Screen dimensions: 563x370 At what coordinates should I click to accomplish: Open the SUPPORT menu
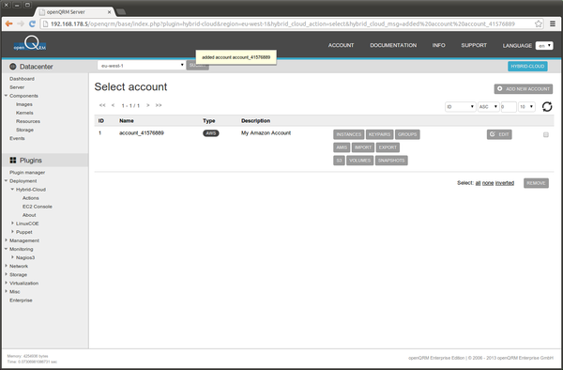point(474,45)
